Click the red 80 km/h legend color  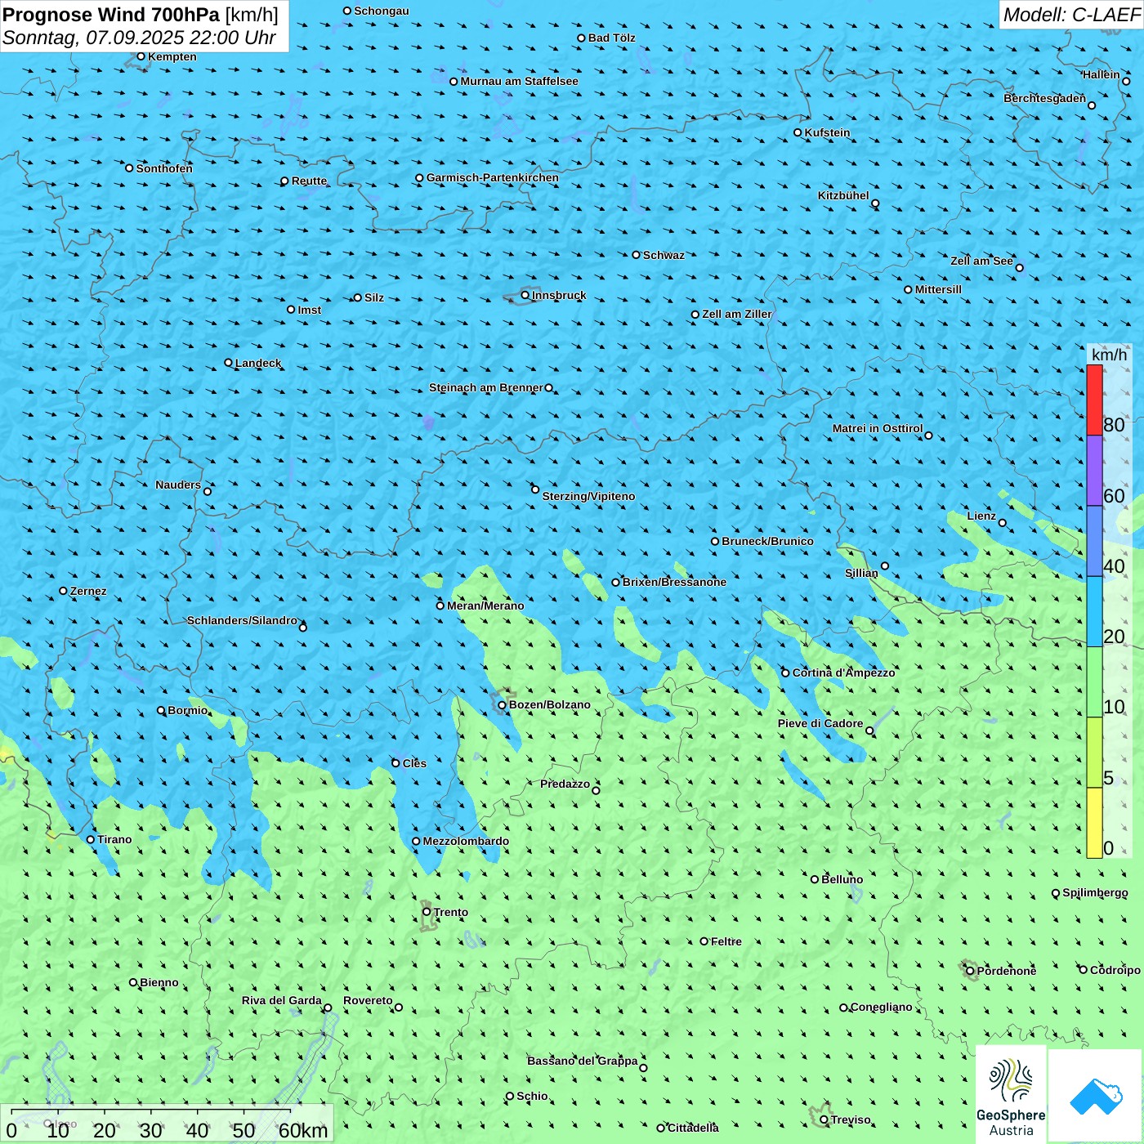tap(1094, 400)
